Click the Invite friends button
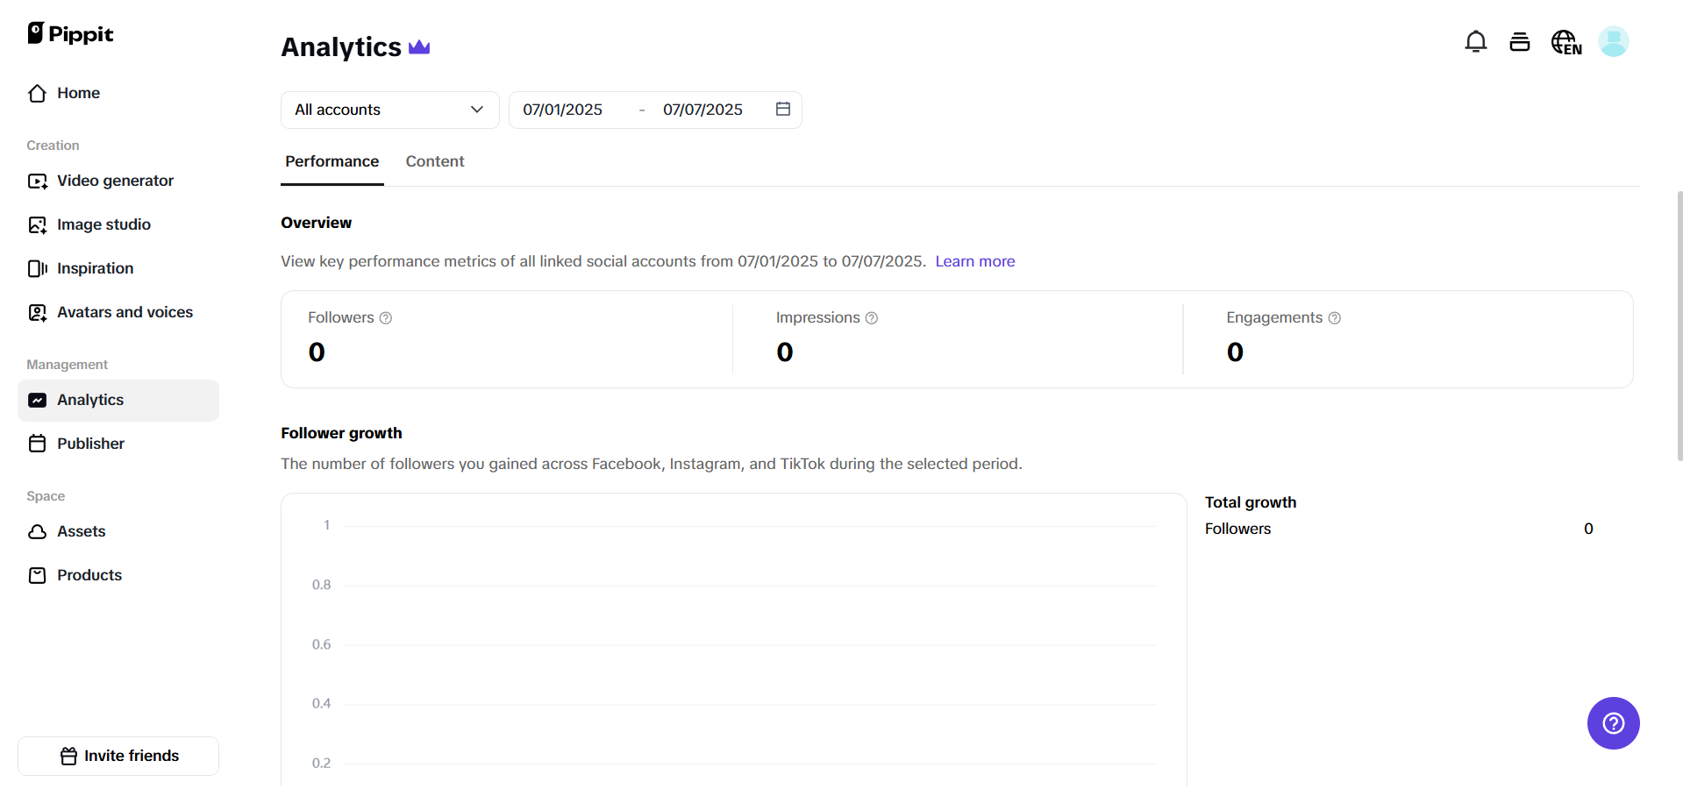The width and height of the screenshot is (1683, 789). click(x=118, y=756)
